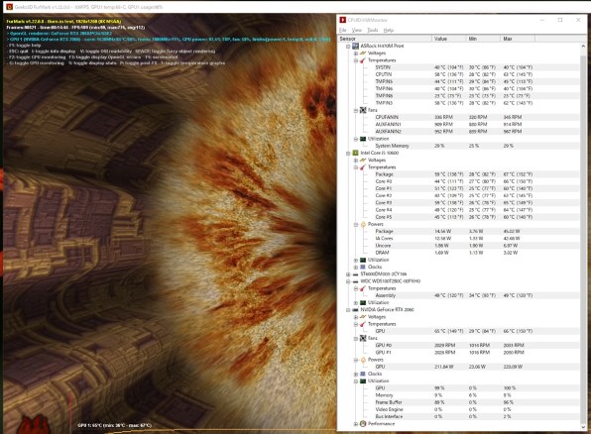Viewport: 591px width, 434px height.
Task: Click the Voltages icon under ASRock
Action: point(363,54)
